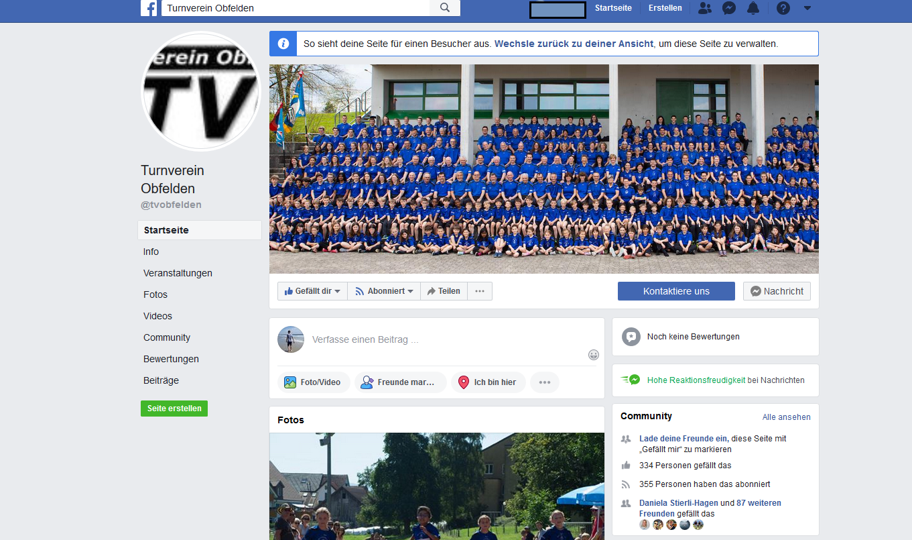Expand more composer options ellipsis
Screen dimensions: 912x540
point(545,382)
